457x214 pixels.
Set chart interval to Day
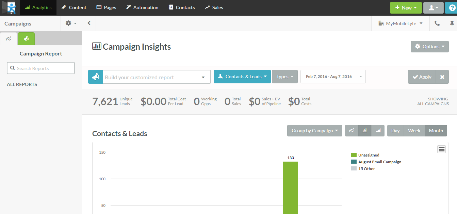coord(395,131)
